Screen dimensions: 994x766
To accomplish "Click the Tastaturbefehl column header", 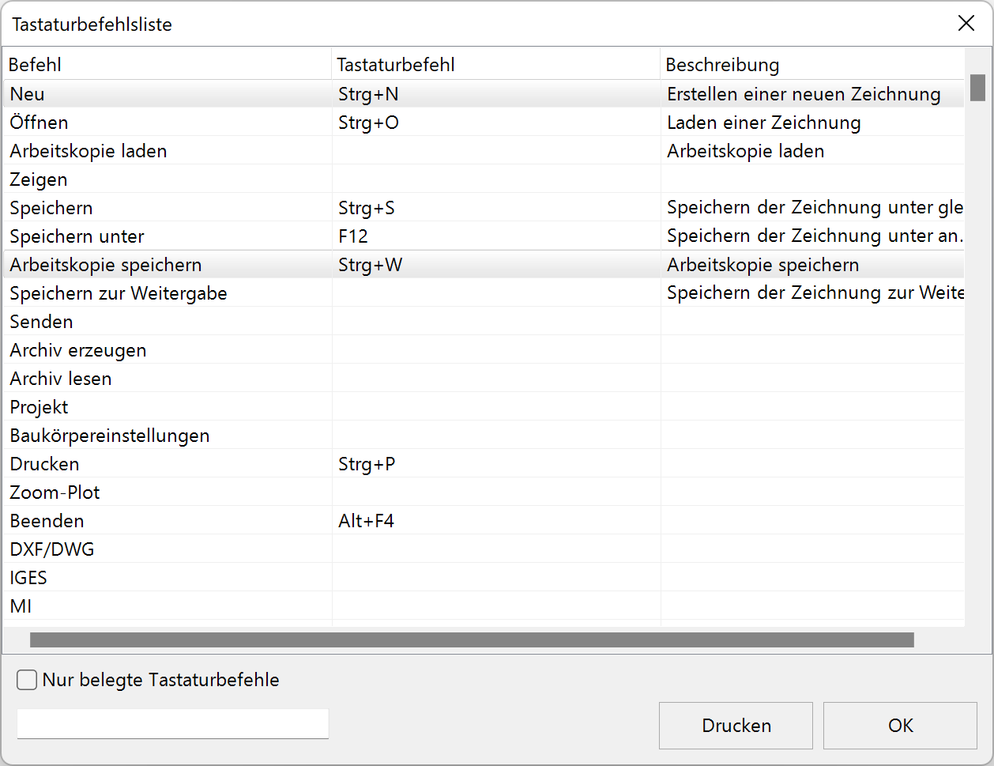I will 395,64.
